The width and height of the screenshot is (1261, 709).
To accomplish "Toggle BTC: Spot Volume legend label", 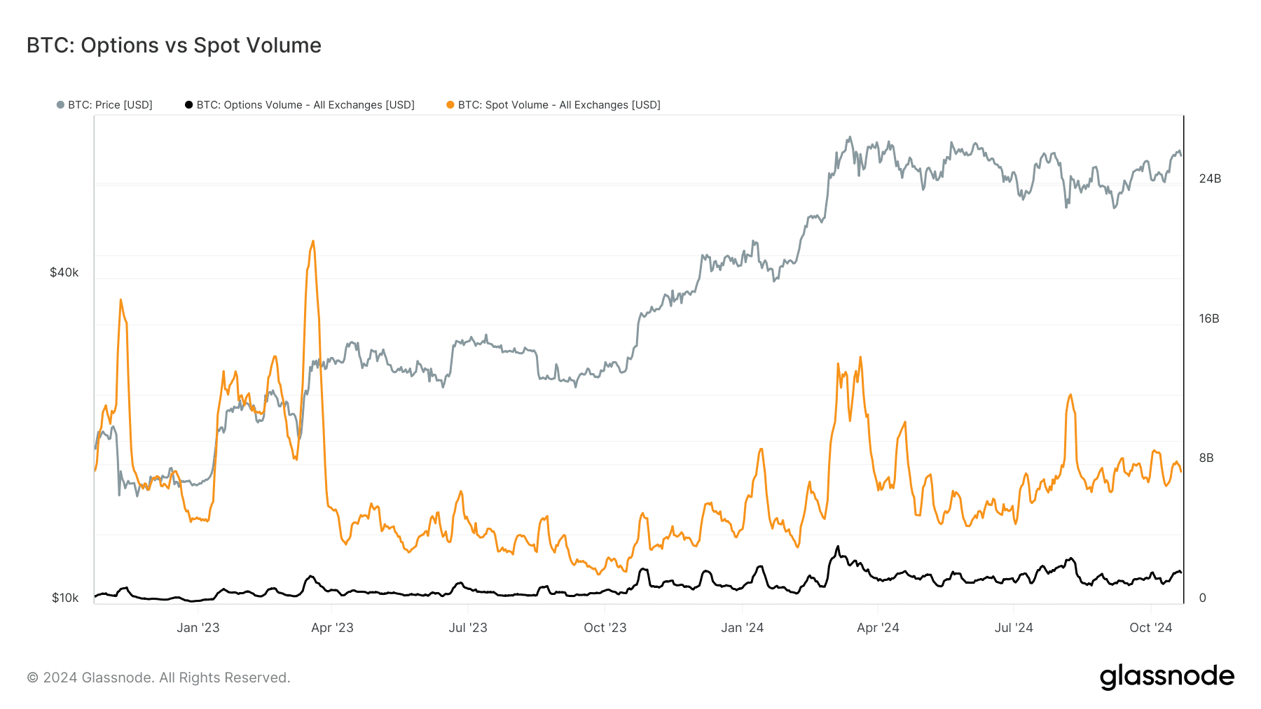I will pos(559,105).
